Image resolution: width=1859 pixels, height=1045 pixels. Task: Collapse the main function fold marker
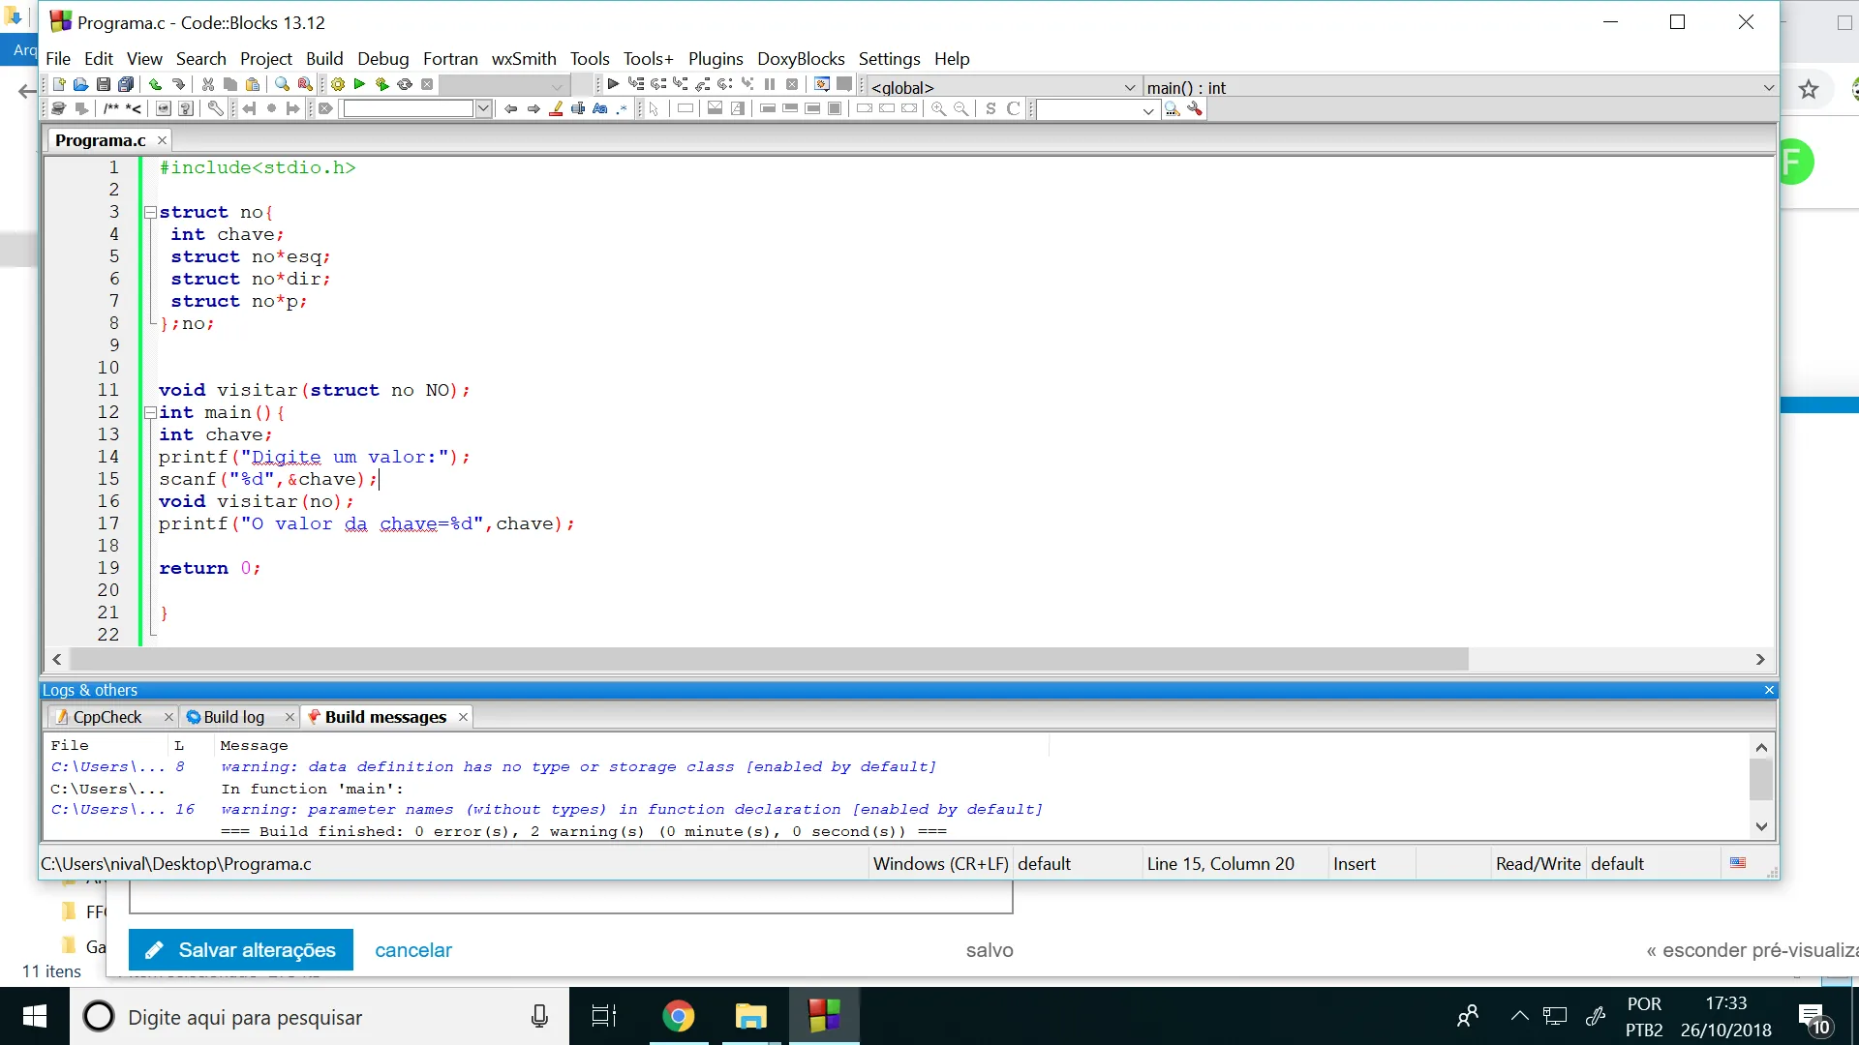[150, 412]
